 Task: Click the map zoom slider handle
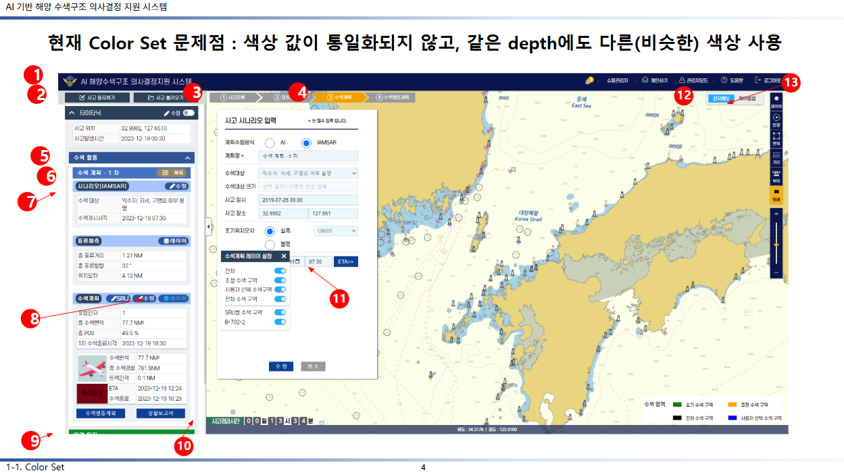tap(776, 244)
